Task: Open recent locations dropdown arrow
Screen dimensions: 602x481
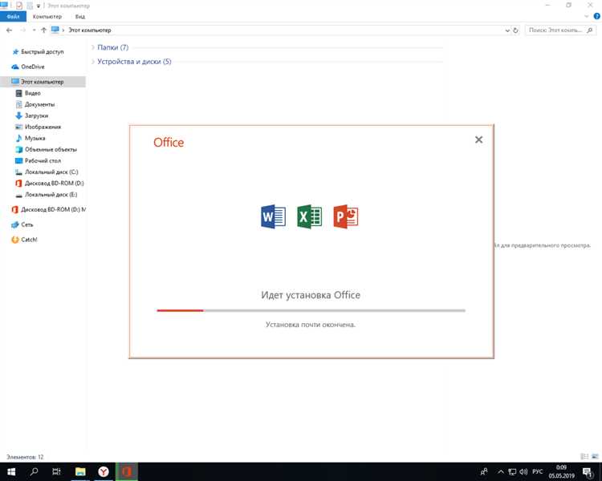Action: (35, 30)
